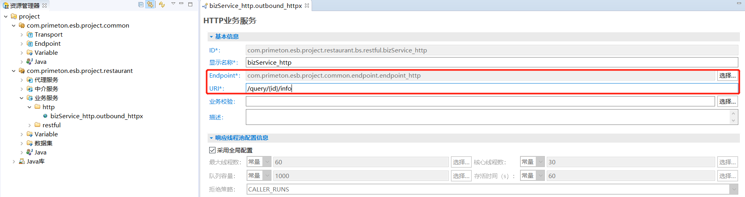Collapse the http folder
The image size is (745, 197).
point(30,107)
